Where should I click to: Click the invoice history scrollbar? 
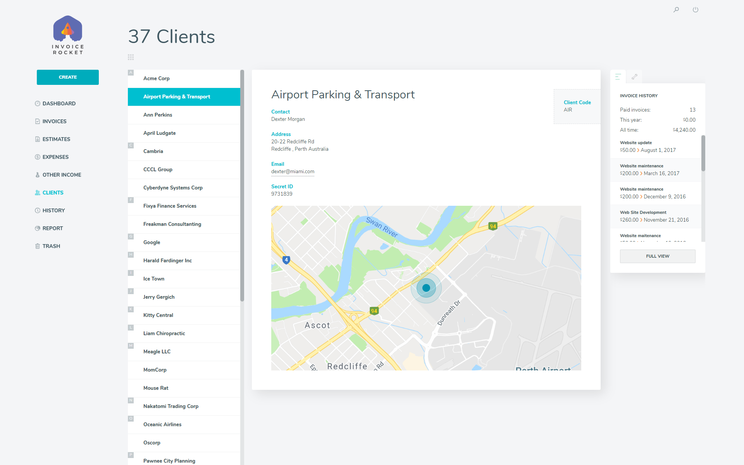pyautogui.click(x=703, y=153)
